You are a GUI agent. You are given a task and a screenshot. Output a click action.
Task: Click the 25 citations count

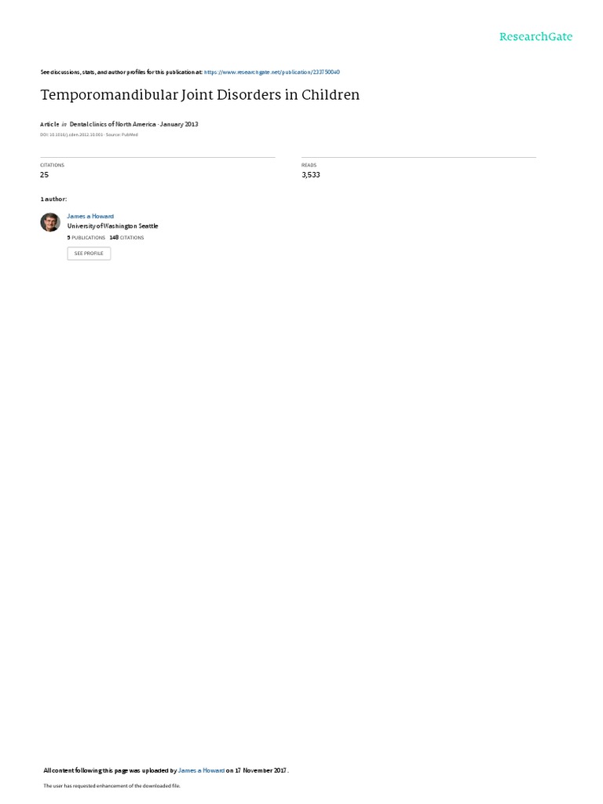[x=45, y=175]
